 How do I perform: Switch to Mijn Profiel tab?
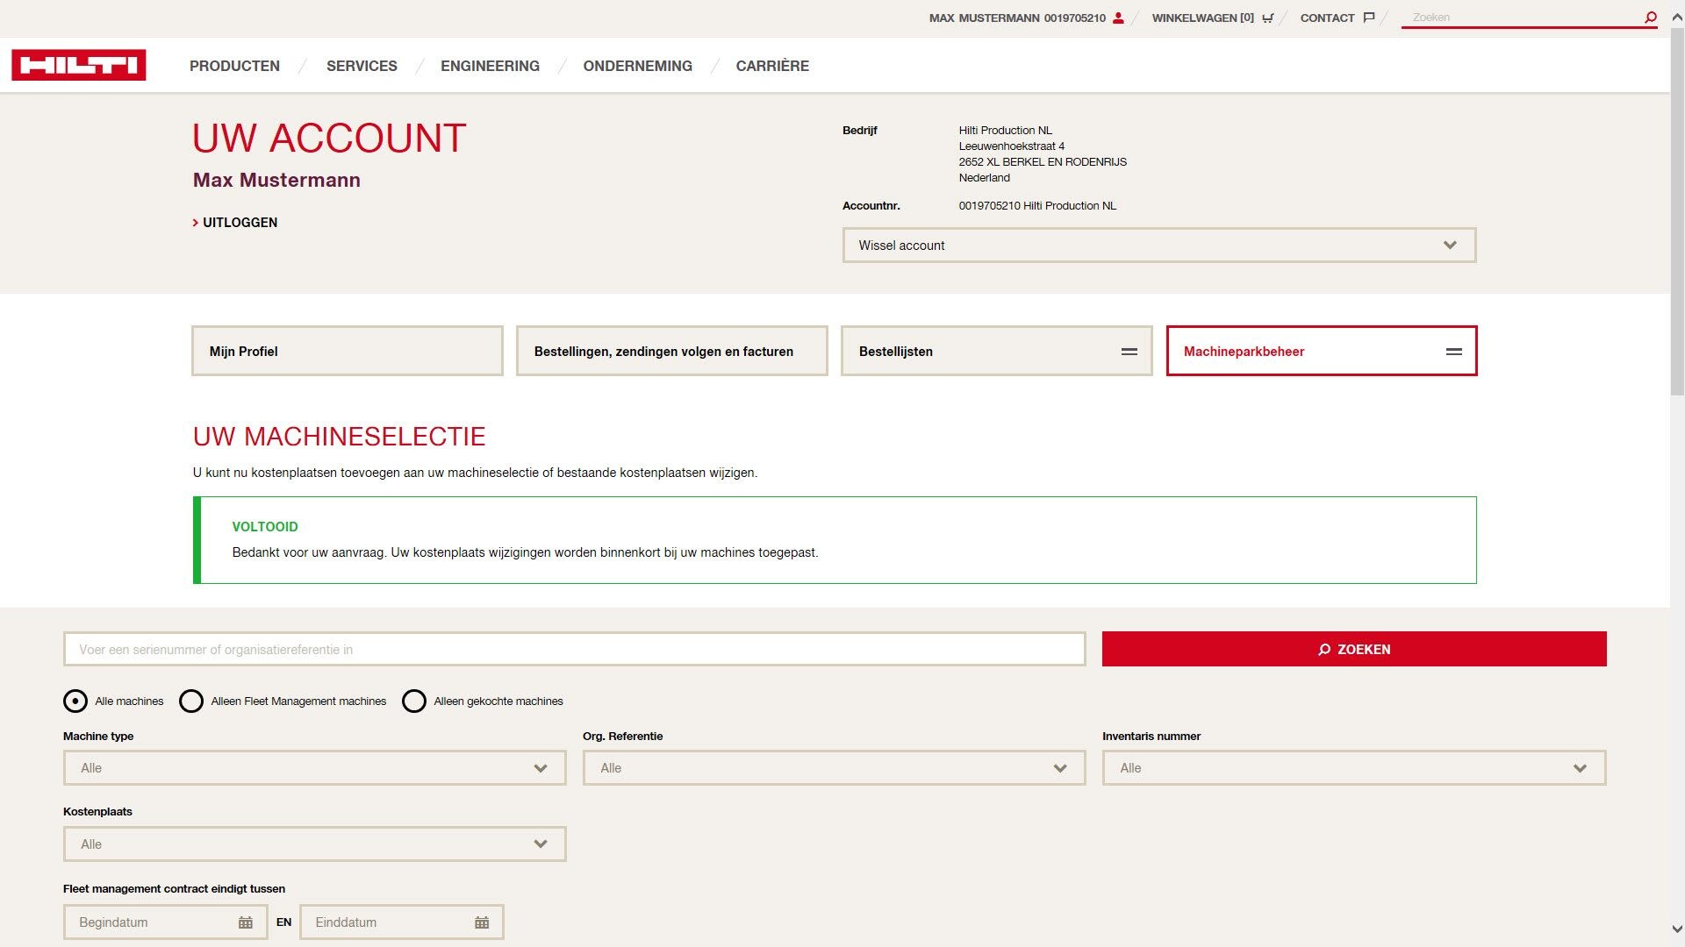coord(348,352)
